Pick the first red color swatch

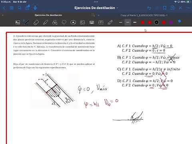point(142,22)
